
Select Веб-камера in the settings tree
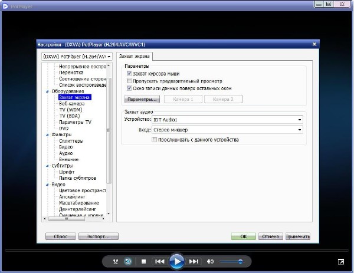click(71, 103)
